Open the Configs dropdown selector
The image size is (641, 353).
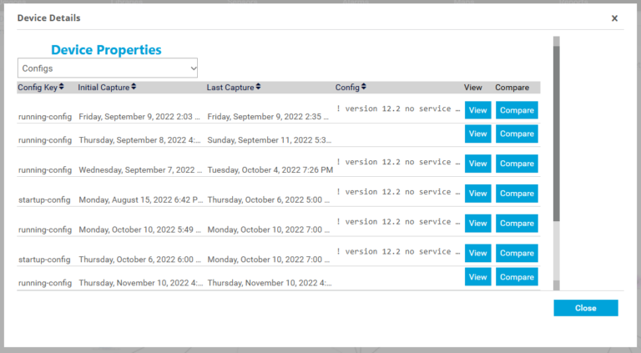108,68
